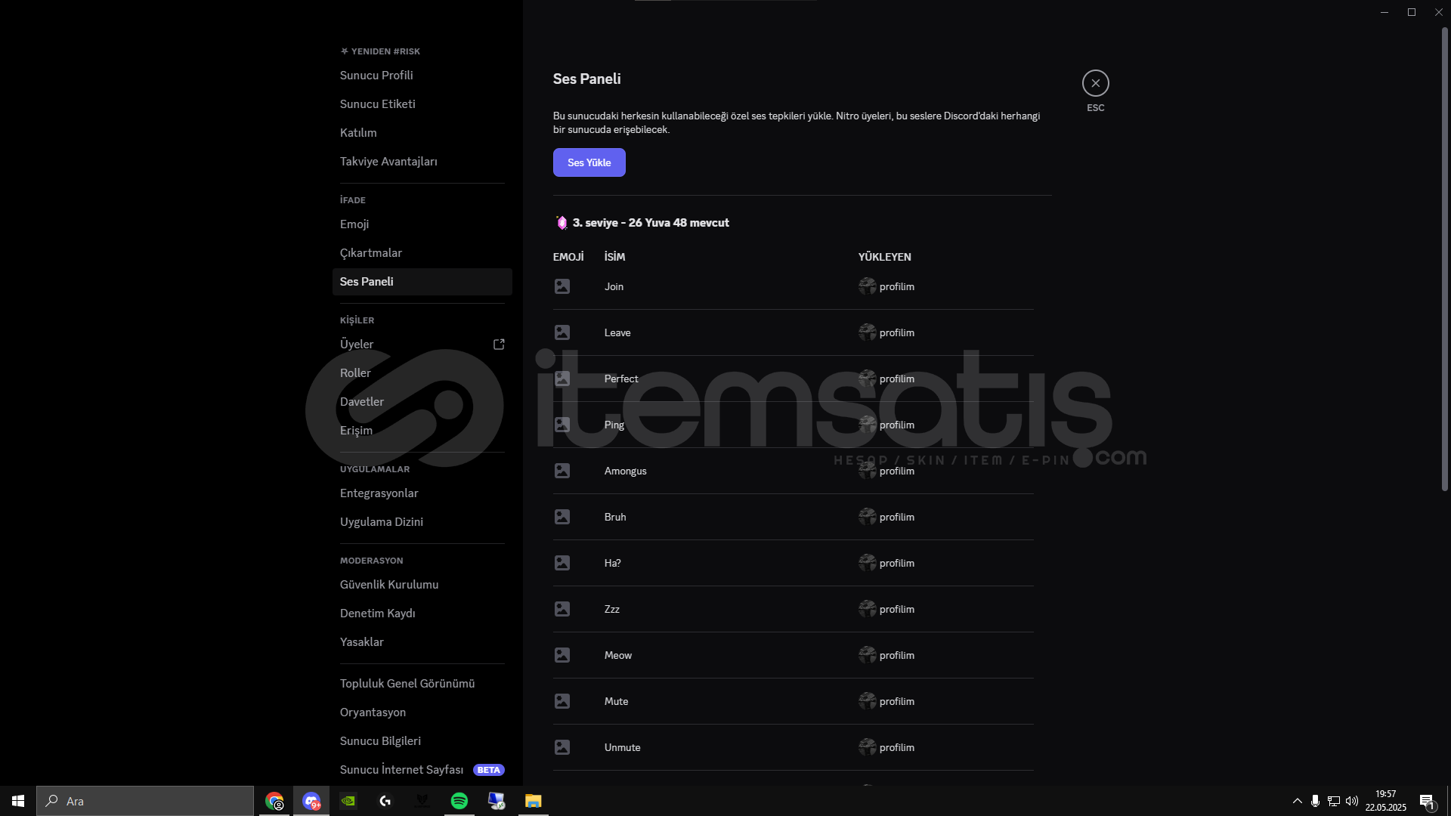Viewport: 1451px width, 816px height.
Task: Open the Roller settings section
Action: click(x=355, y=373)
